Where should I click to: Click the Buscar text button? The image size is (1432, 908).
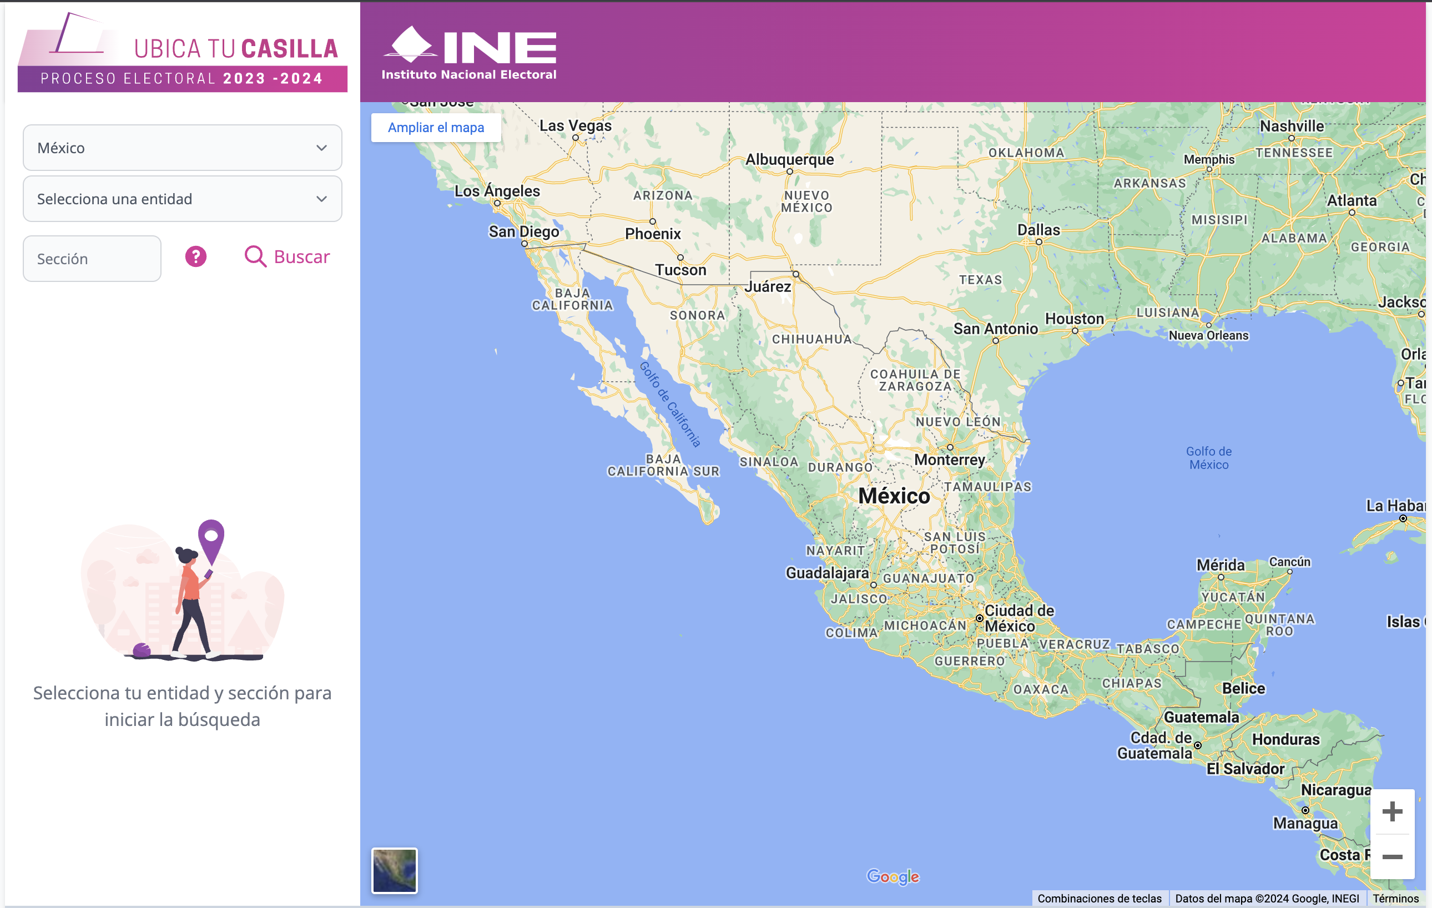point(301,257)
